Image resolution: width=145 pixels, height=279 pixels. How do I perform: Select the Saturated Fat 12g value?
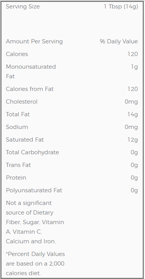tap(133, 140)
